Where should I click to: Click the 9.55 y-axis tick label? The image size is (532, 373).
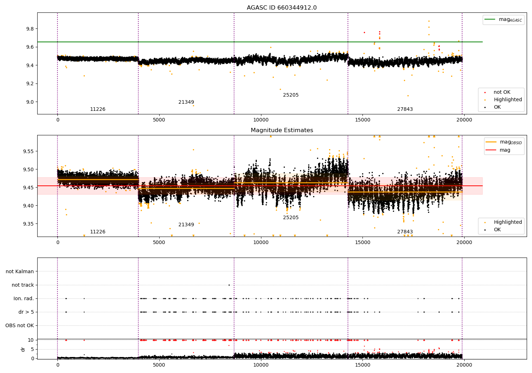click(28, 151)
